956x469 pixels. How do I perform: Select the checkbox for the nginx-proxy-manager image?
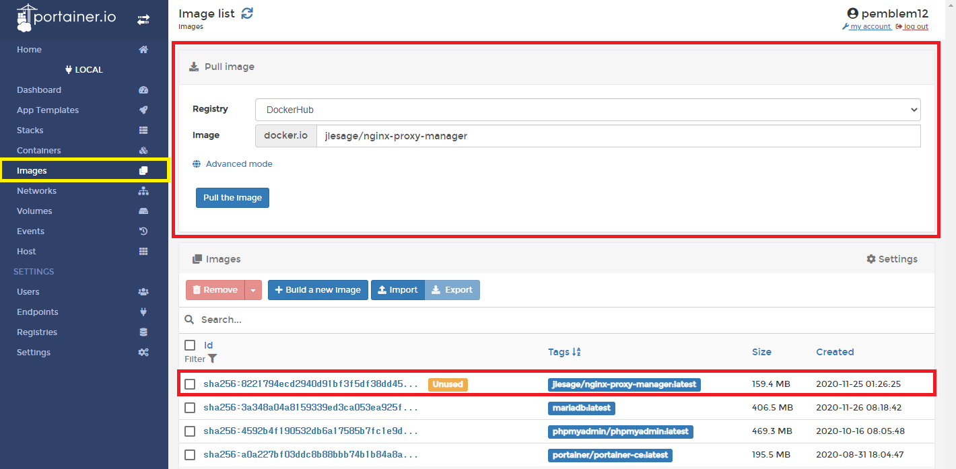190,384
